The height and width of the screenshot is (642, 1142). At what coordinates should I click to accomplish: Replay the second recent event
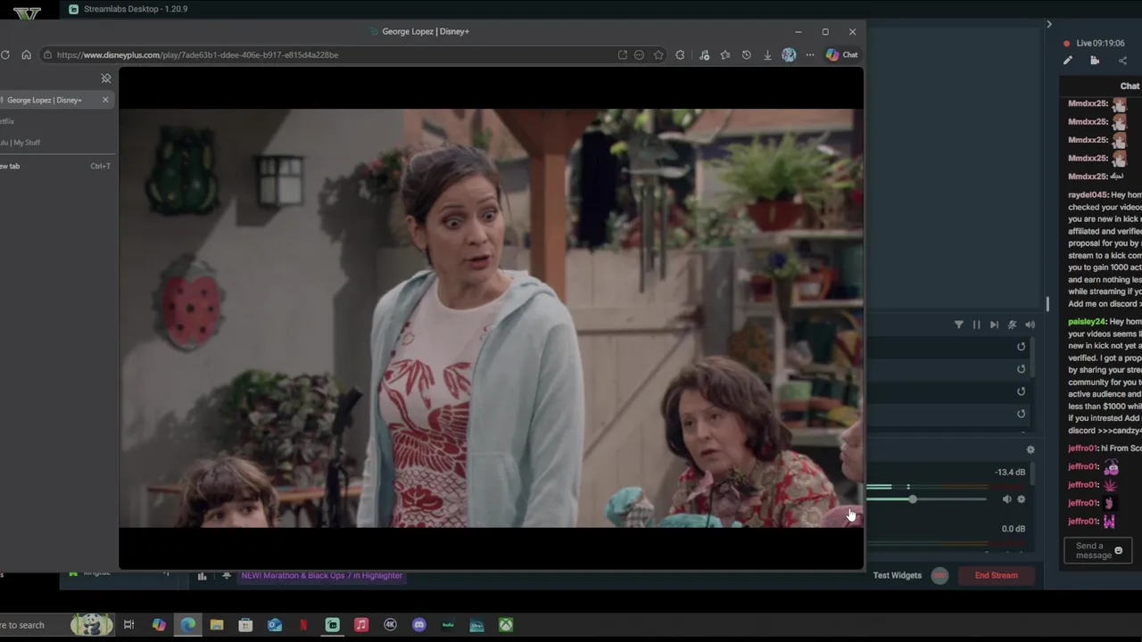pos(1022,369)
